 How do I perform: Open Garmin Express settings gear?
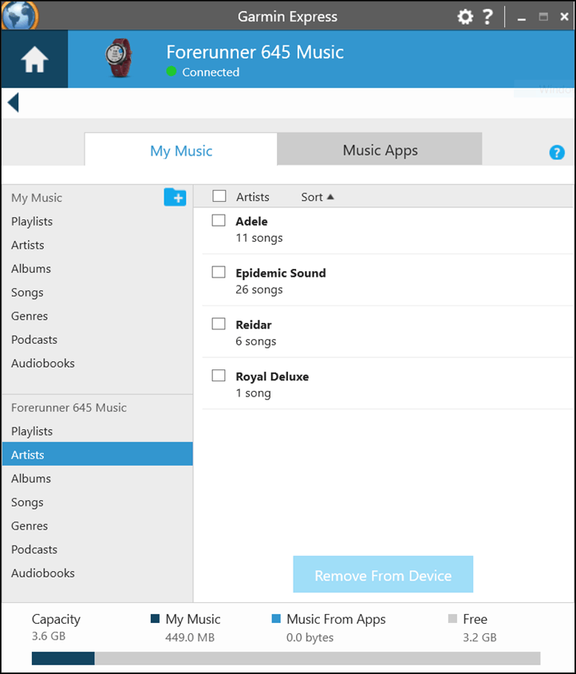(x=464, y=17)
